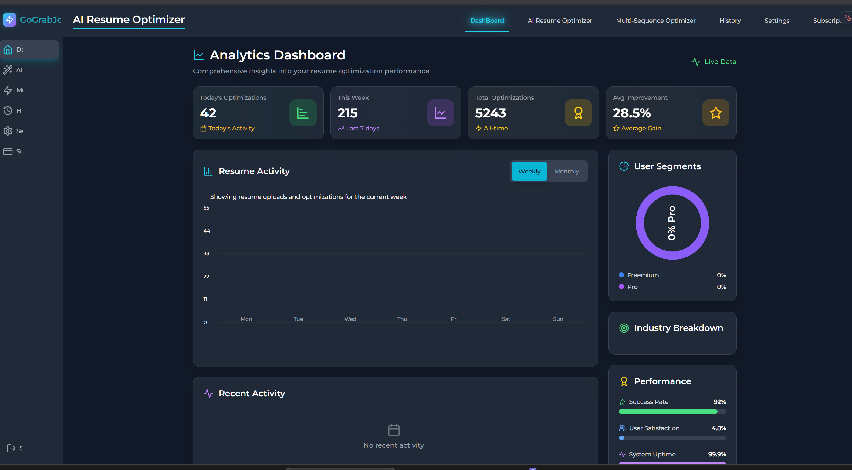Open the home Dashboard sidebar icon
This screenshot has width=852, height=470.
(x=8, y=50)
